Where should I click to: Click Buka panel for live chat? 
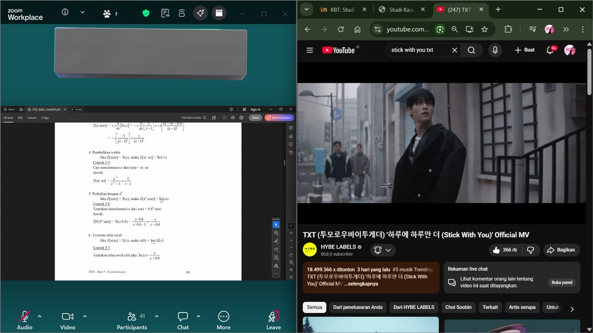pos(562,283)
